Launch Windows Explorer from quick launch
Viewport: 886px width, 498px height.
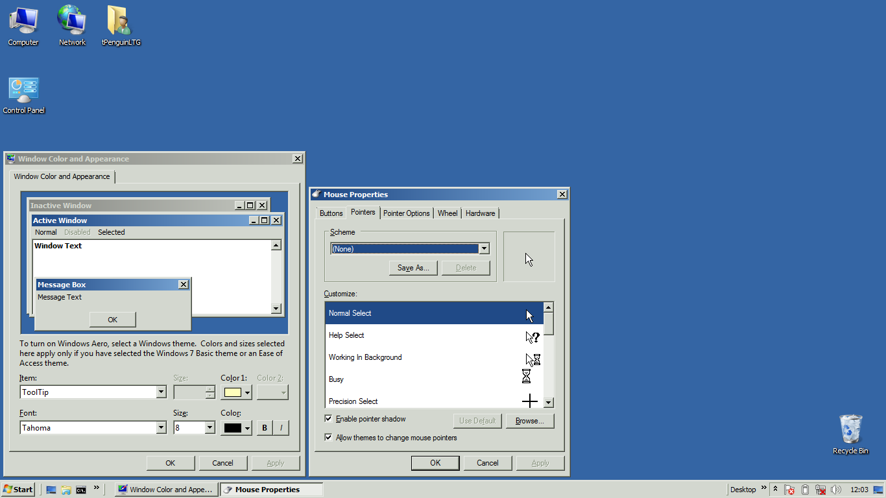click(x=66, y=490)
